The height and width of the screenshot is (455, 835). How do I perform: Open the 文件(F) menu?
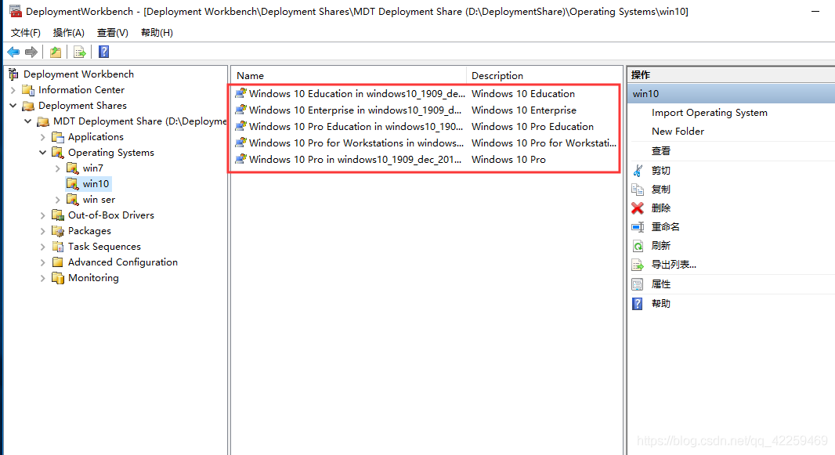25,32
